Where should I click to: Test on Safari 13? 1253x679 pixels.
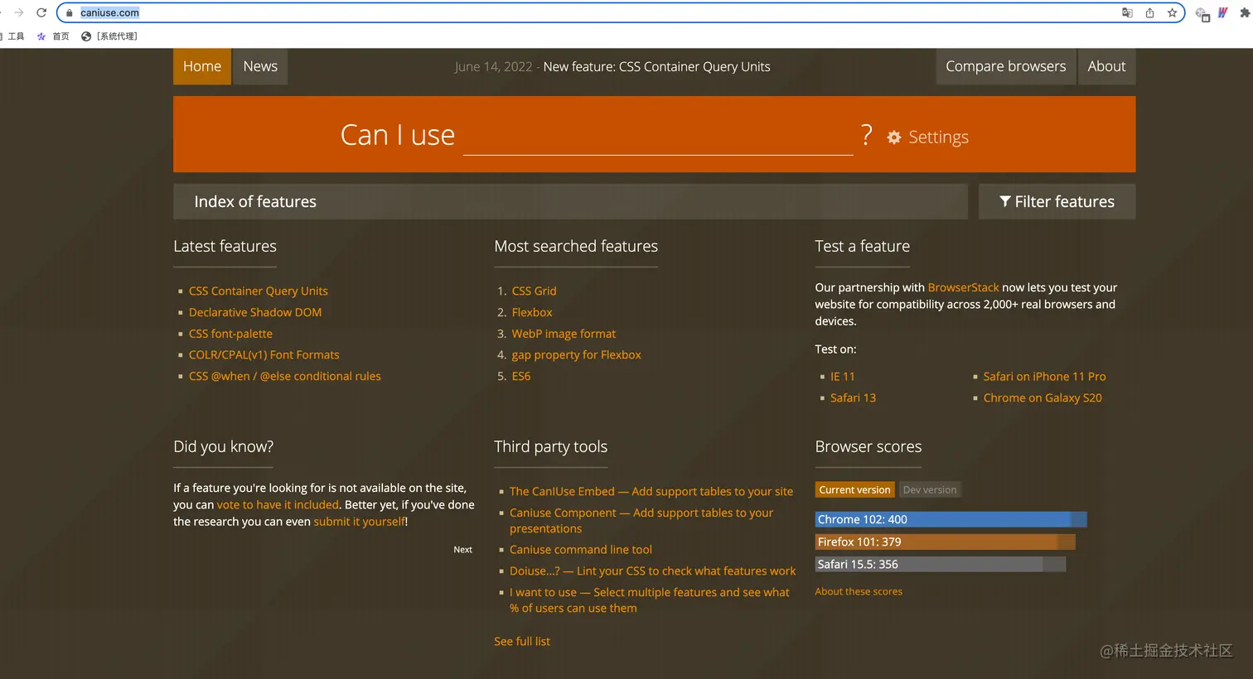853,397
